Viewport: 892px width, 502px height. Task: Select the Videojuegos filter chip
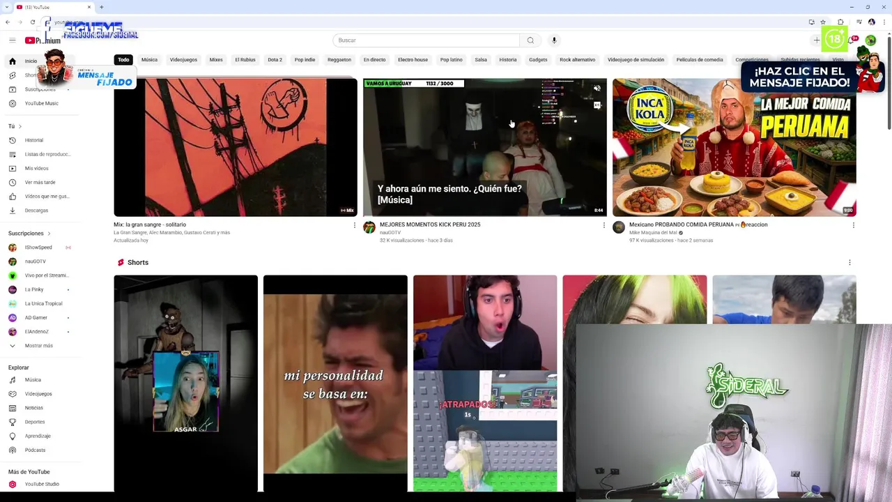pyautogui.click(x=183, y=60)
